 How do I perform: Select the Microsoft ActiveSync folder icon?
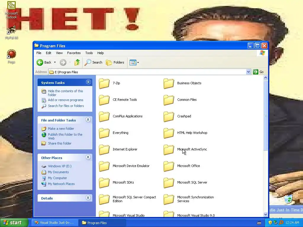(x=169, y=150)
